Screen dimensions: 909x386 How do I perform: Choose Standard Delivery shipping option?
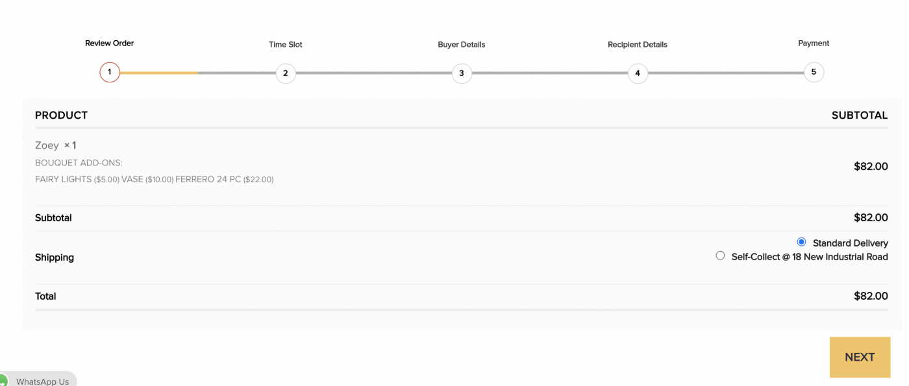[801, 242]
